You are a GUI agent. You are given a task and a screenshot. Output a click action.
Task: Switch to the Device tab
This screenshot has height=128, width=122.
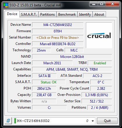click(x=12, y=14)
